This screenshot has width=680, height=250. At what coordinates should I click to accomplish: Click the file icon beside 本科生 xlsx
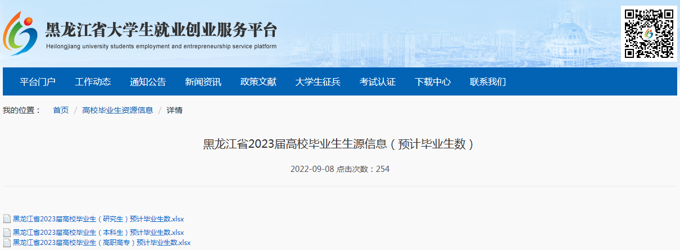(7, 233)
